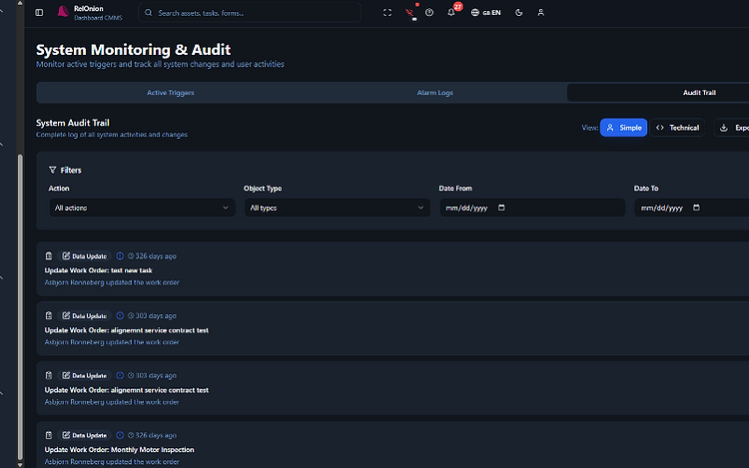
Task: Choose the Simple view button
Action: click(623, 128)
